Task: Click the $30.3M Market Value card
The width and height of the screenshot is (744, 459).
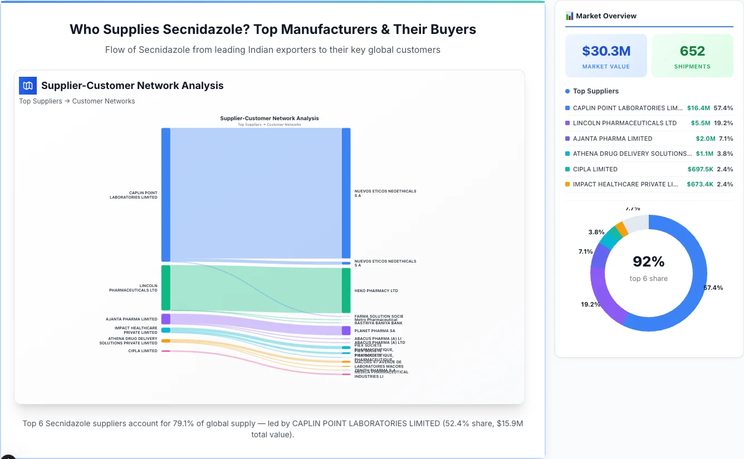Action: pyautogui.click(x=606, y=55)
